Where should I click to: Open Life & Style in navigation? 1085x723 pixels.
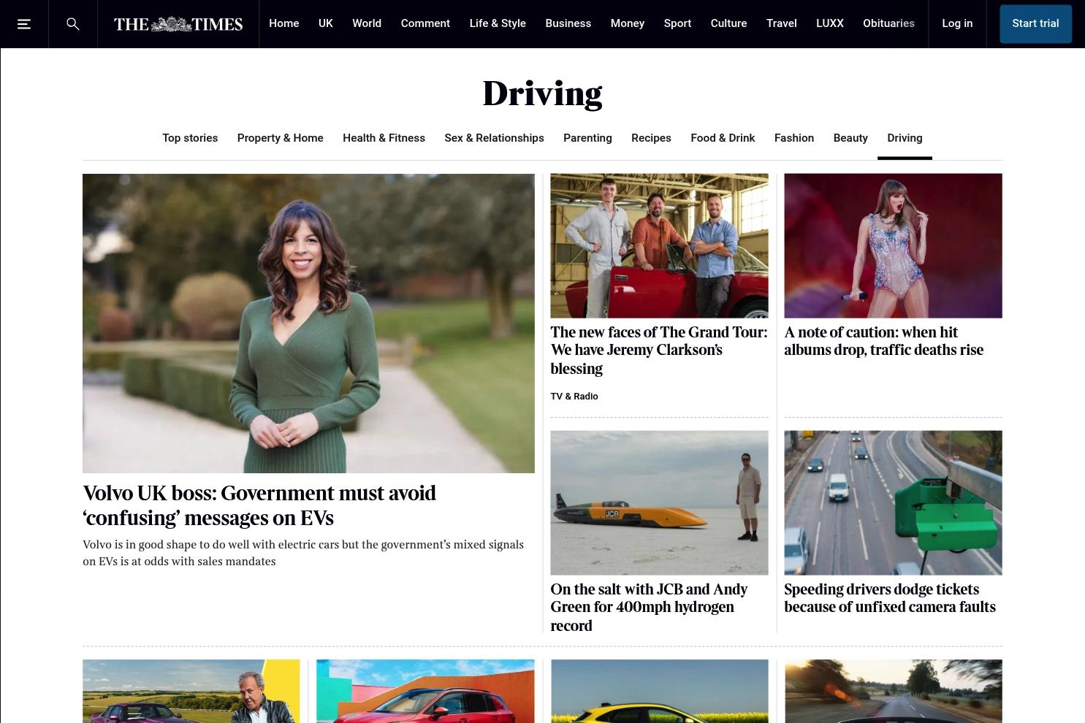[x=498, y=23]
